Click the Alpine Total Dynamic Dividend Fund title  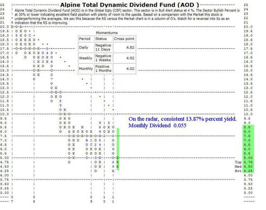[x=130, y=5]
